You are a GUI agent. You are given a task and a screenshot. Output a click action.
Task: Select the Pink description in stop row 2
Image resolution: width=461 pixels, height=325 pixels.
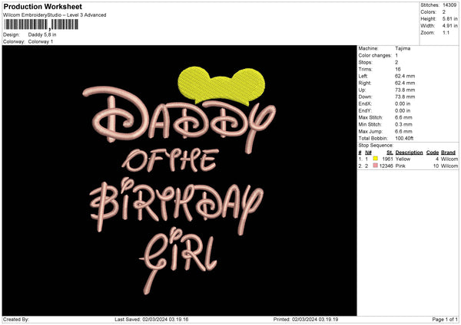coord(400,166)
